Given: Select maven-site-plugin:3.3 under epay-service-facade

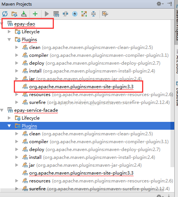Looking at the screenshot, I should 81,173.
